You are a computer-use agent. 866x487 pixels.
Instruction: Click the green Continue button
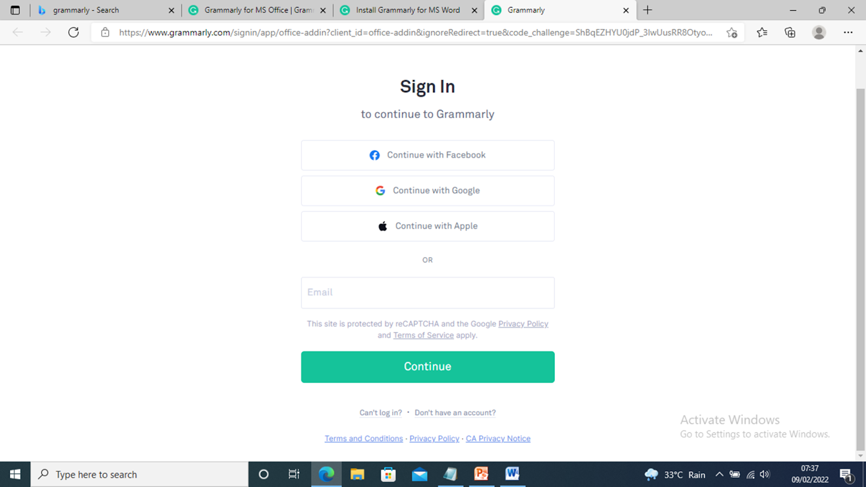[x=428, y=367]
